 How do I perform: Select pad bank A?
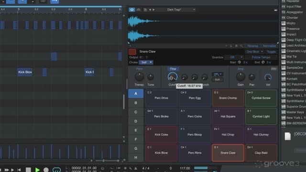tap(136, 94)
